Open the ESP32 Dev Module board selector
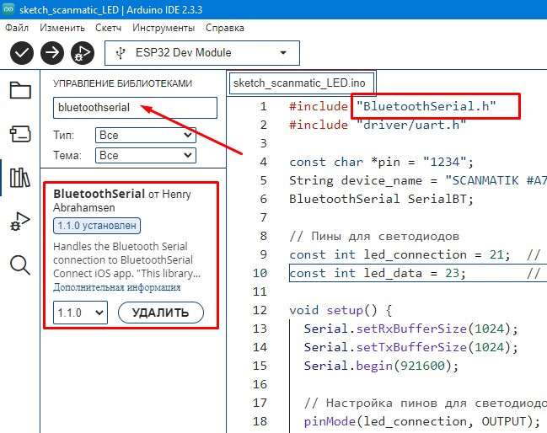This screenshot has width=547, height=433. [x=202, y=53]
